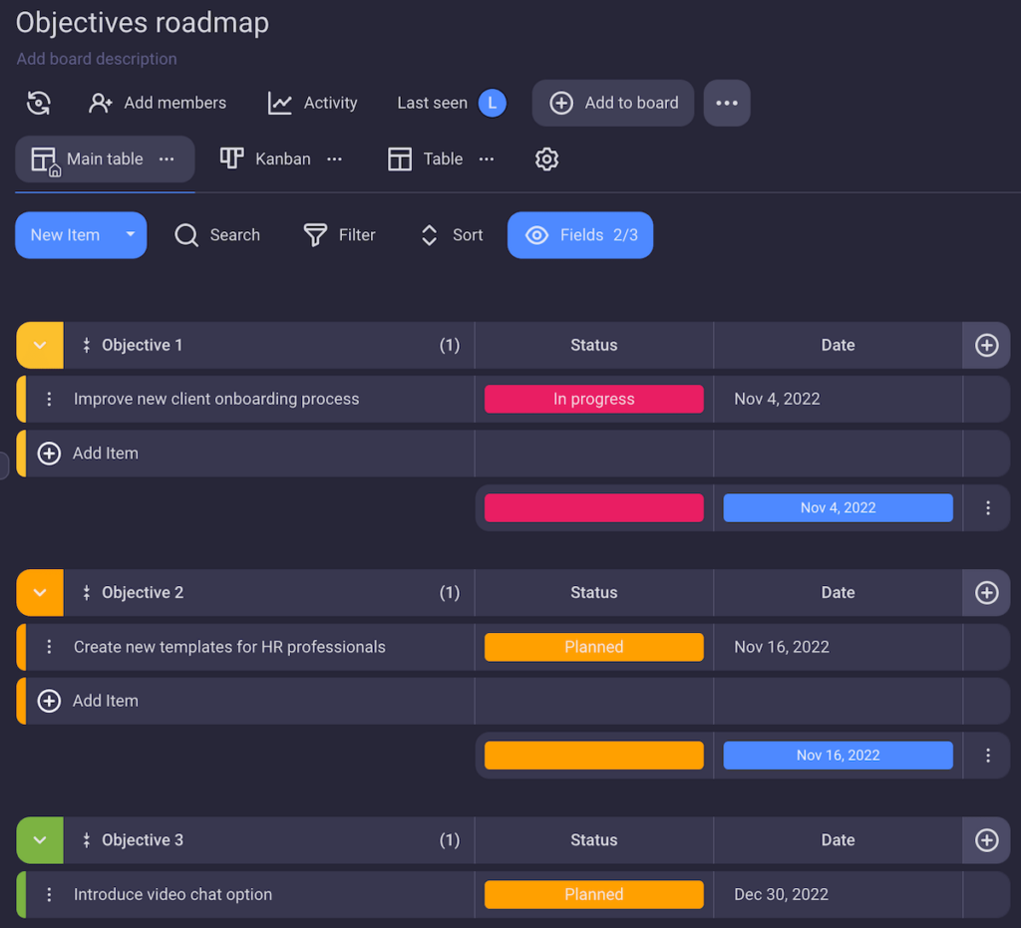
Task: Click Add members
Action: pos(158,103)
